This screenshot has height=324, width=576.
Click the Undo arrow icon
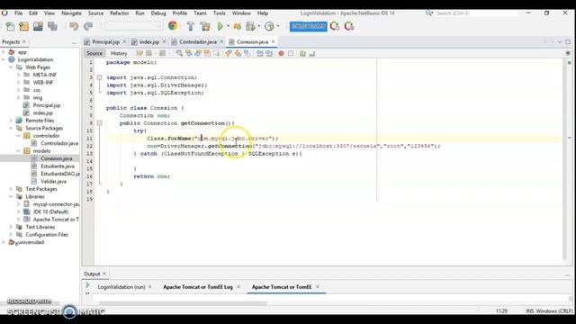pos(74,26)
